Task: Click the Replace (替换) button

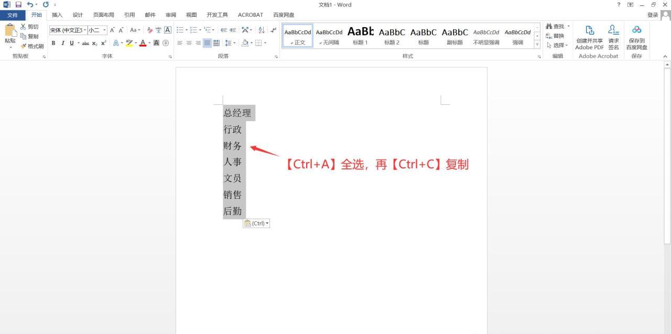Action: point(555,36)
